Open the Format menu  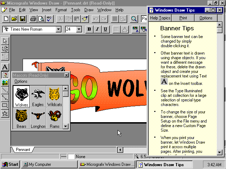[61, 10]
